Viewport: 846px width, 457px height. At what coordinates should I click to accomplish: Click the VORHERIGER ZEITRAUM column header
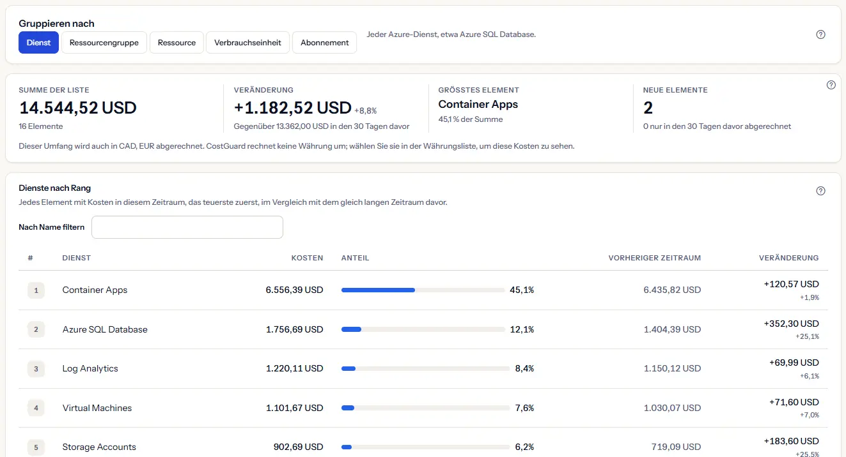click(x=655, y=258)
